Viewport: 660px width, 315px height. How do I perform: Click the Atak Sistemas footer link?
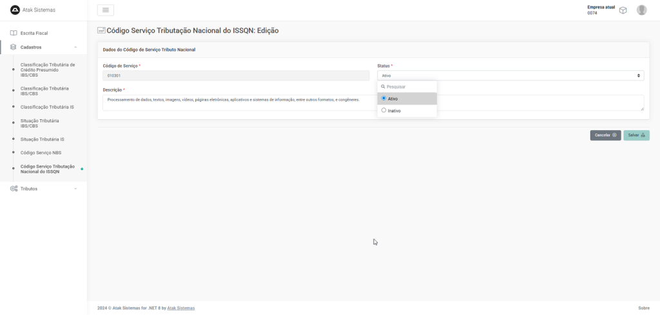(180, 308)
